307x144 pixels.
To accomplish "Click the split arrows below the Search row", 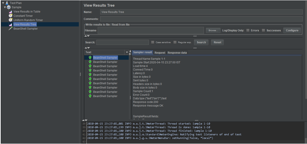I will (x=87, y=48).
